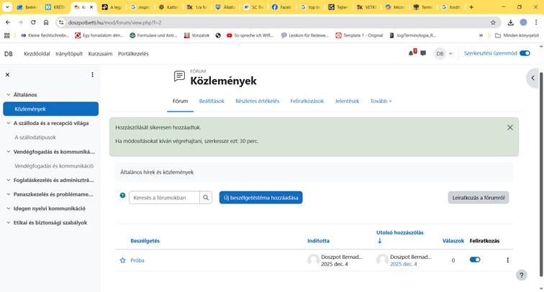The width and height of the screenshot is (544, 292).
Task: Dismiss the green success notification
Action: point(509,127)
